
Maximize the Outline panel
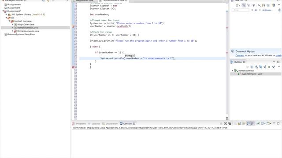coord(278,62)
